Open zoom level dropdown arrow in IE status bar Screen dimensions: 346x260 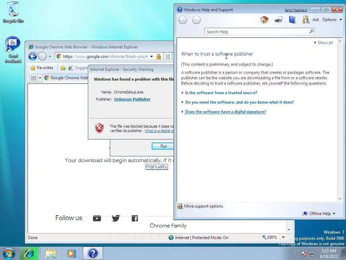coord(283,237)
